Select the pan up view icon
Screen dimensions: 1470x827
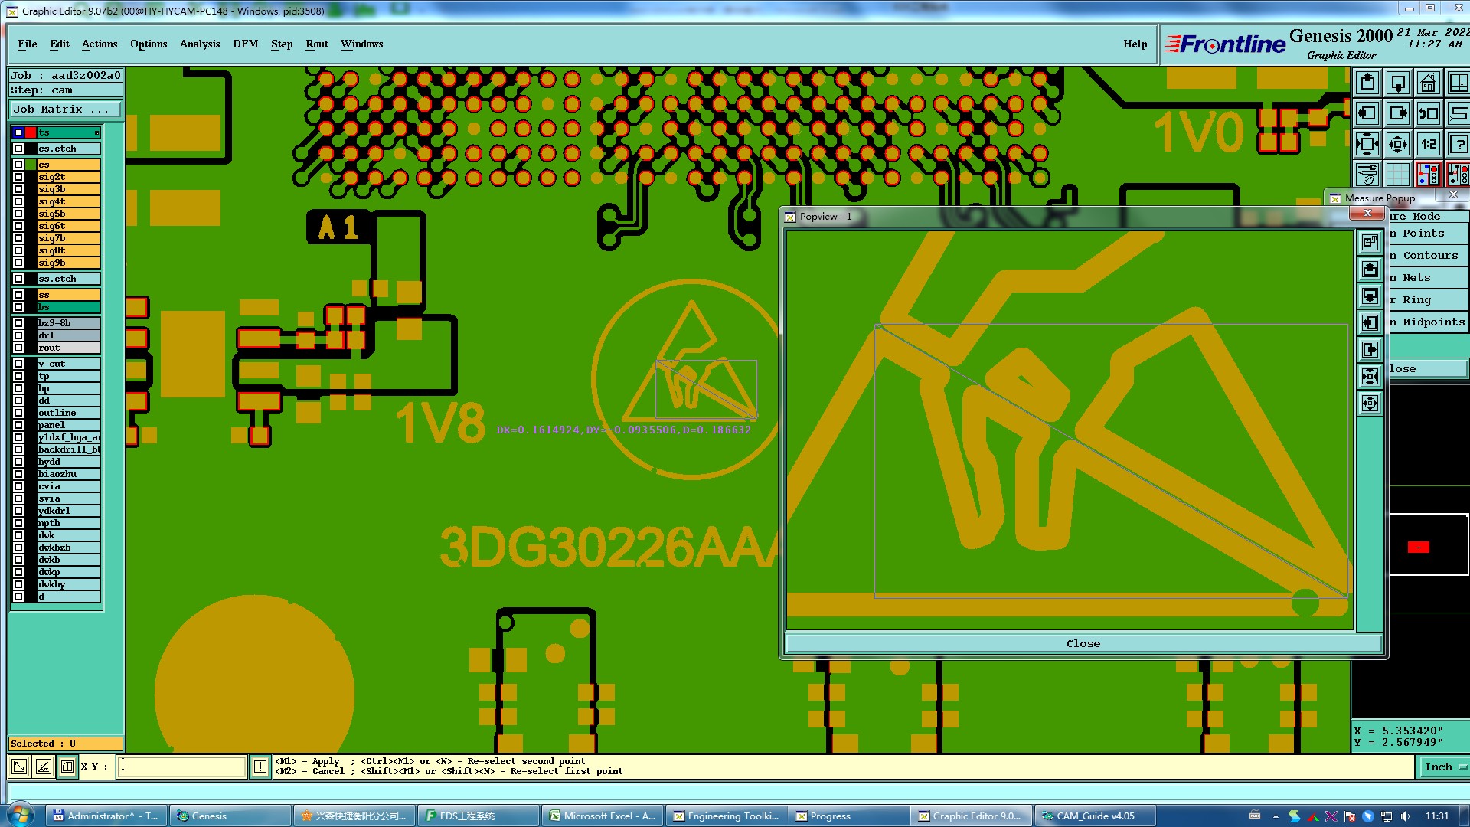(x=1367, y=83)
